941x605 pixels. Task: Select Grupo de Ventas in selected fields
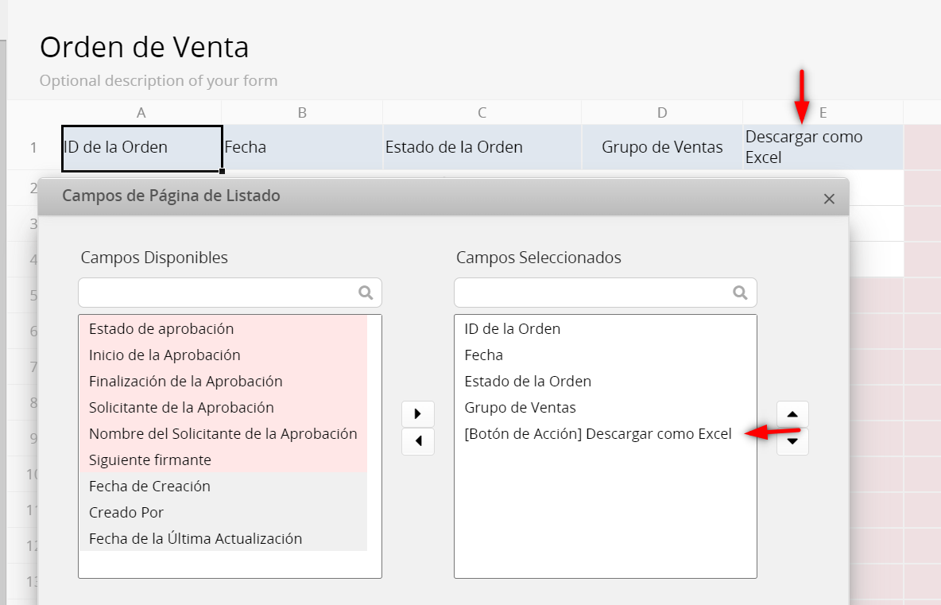[x=520, y=407]
